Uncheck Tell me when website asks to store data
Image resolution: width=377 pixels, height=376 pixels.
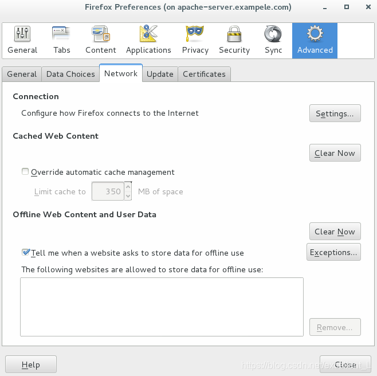25,252
